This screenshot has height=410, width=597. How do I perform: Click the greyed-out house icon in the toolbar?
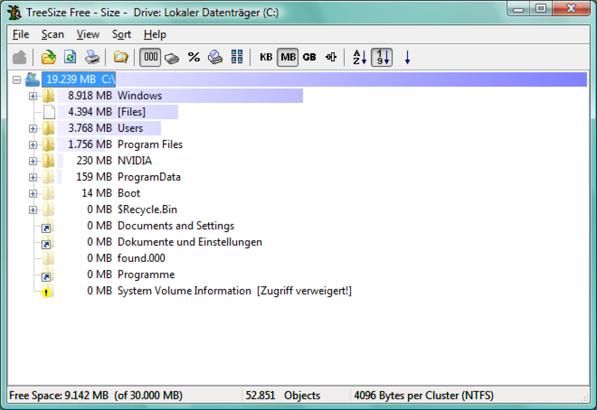pos(20,57)
